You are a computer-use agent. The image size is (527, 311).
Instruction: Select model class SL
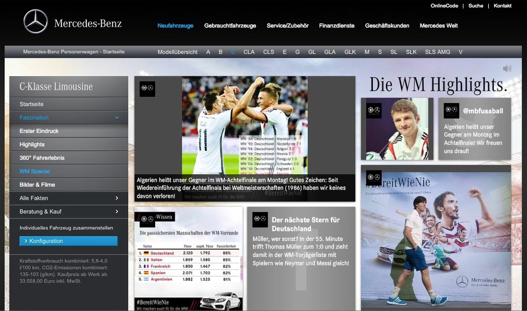tap(394, 52)
